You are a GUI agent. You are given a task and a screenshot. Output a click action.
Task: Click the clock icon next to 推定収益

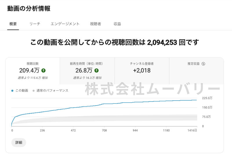203,64
